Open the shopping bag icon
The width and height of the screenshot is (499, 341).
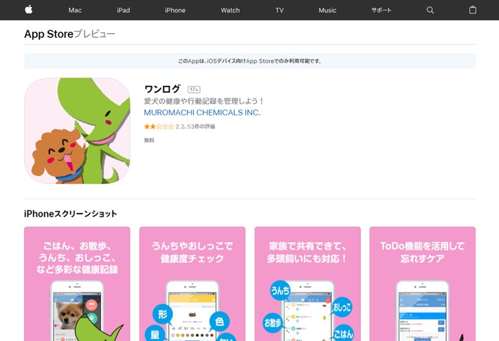(x=473, y=10)
